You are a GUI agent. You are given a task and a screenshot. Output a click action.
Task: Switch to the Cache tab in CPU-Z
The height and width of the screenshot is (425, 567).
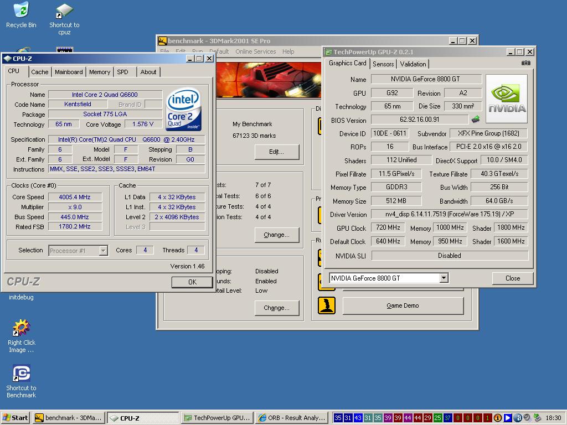click(39, 72)
